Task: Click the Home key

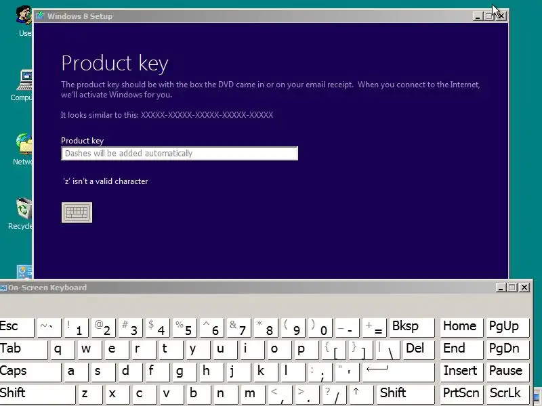Action: click(x=461, y=327)
